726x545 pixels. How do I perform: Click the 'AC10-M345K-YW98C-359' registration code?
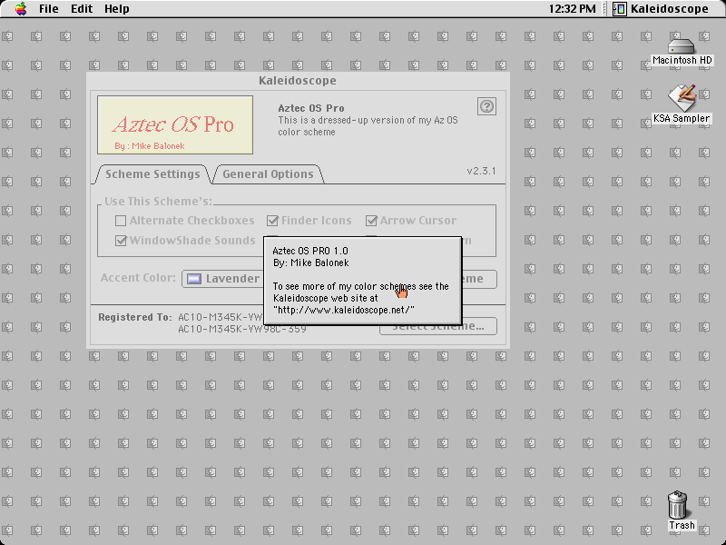[242, 329]
